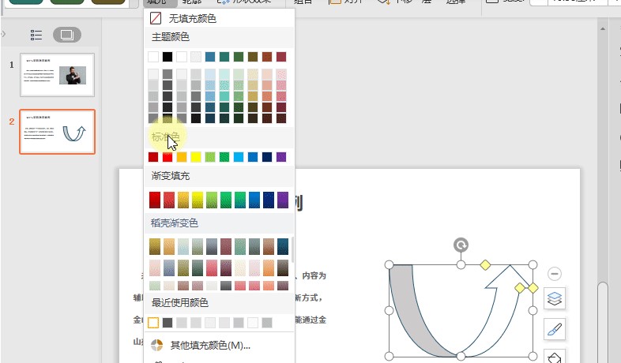This screenshot has width=621, height=363.
Task: Click the layers icon beside the shape
Action: (555, 299)
